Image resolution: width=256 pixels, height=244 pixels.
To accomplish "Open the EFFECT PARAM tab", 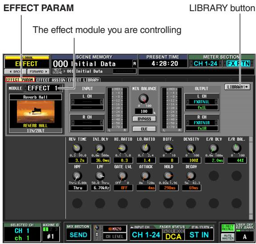I will click(20, 80).
